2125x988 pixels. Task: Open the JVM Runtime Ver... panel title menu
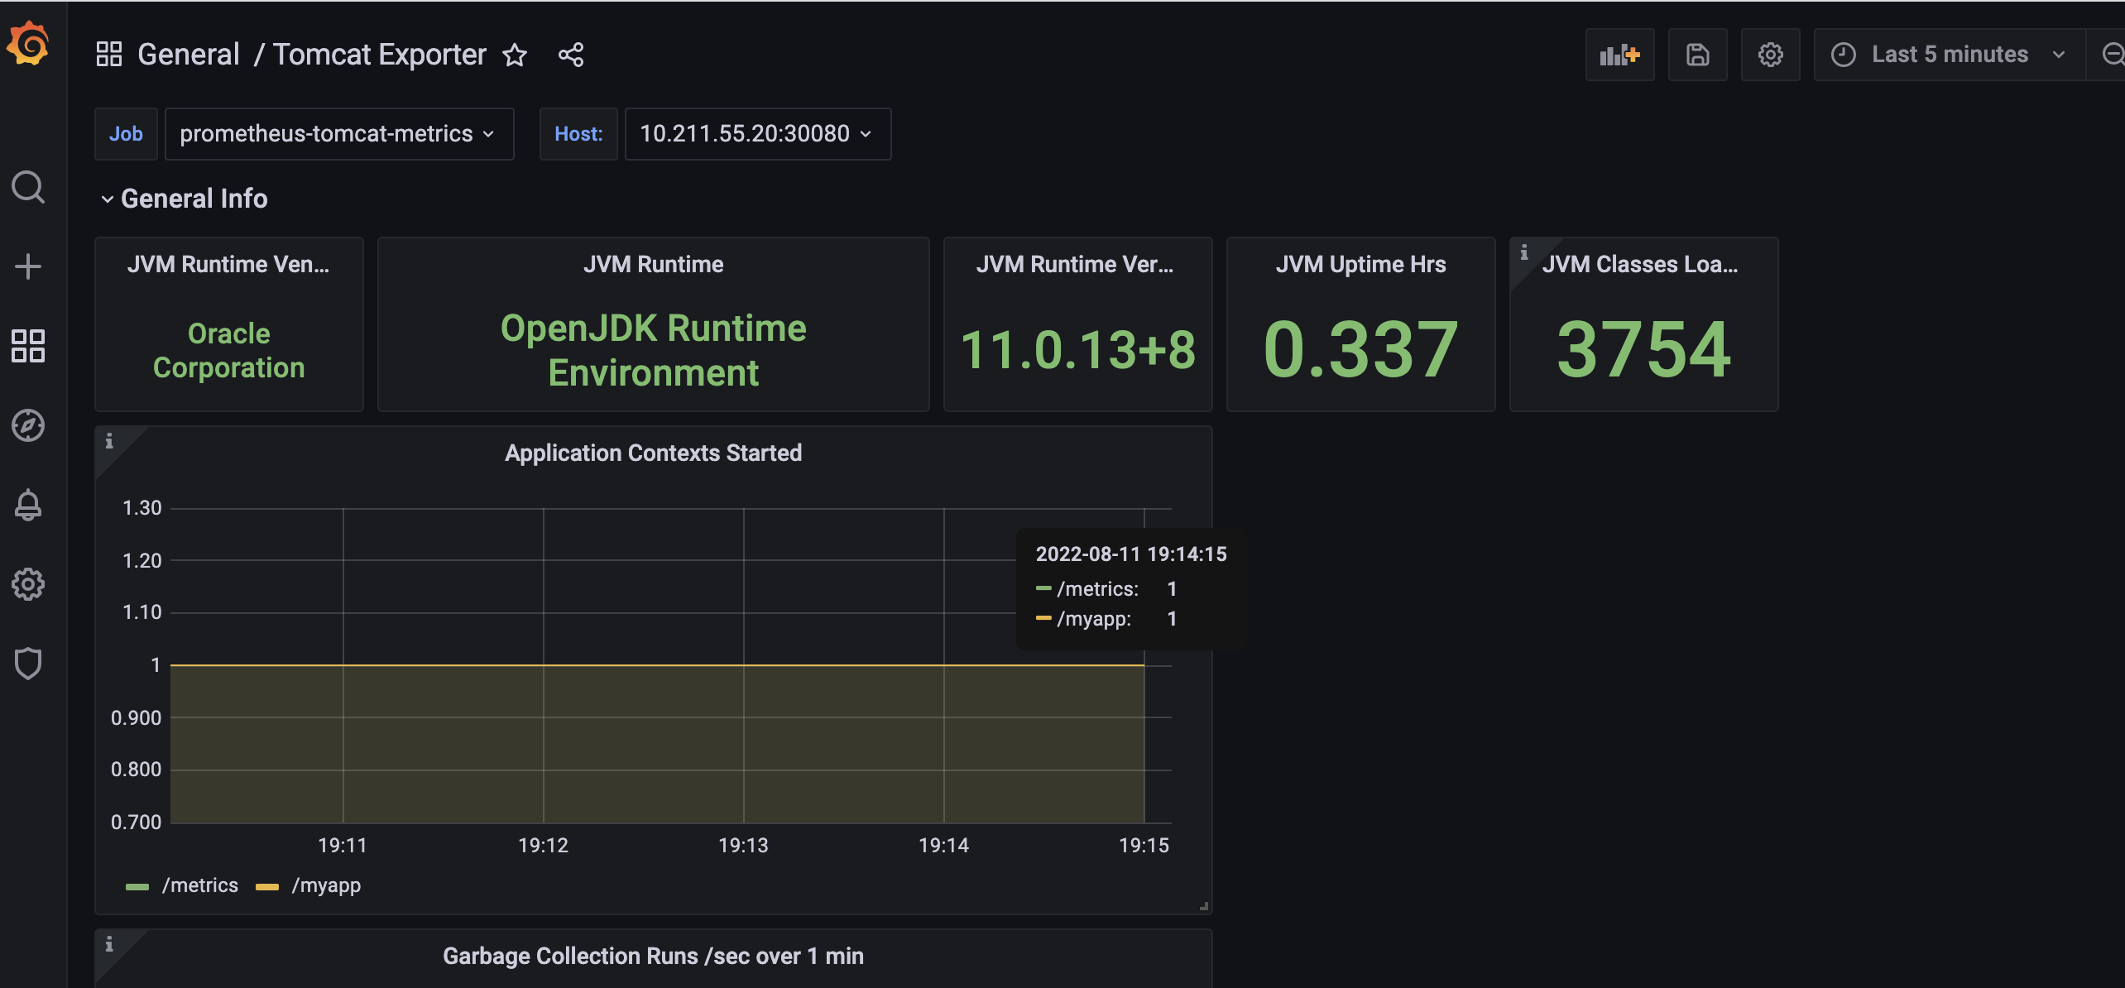coord(1075,265)
